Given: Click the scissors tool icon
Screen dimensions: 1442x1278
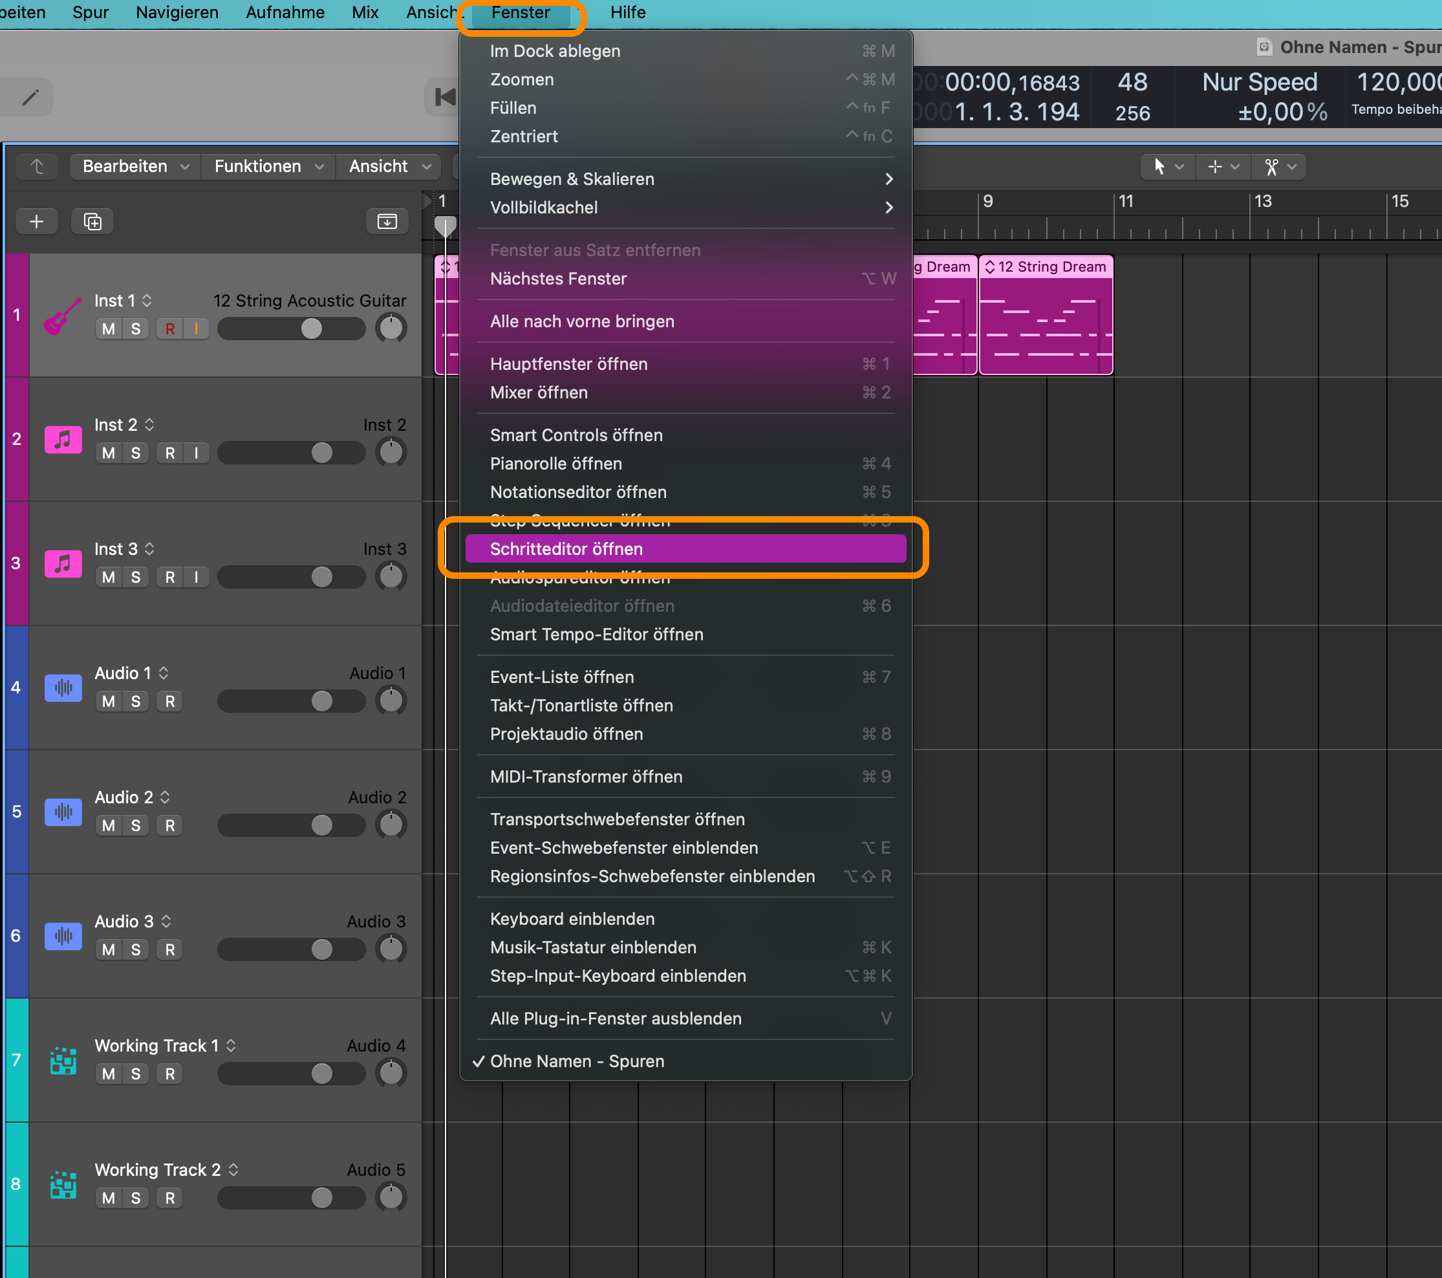Looking at the screenshot, I should [1271, 168].
